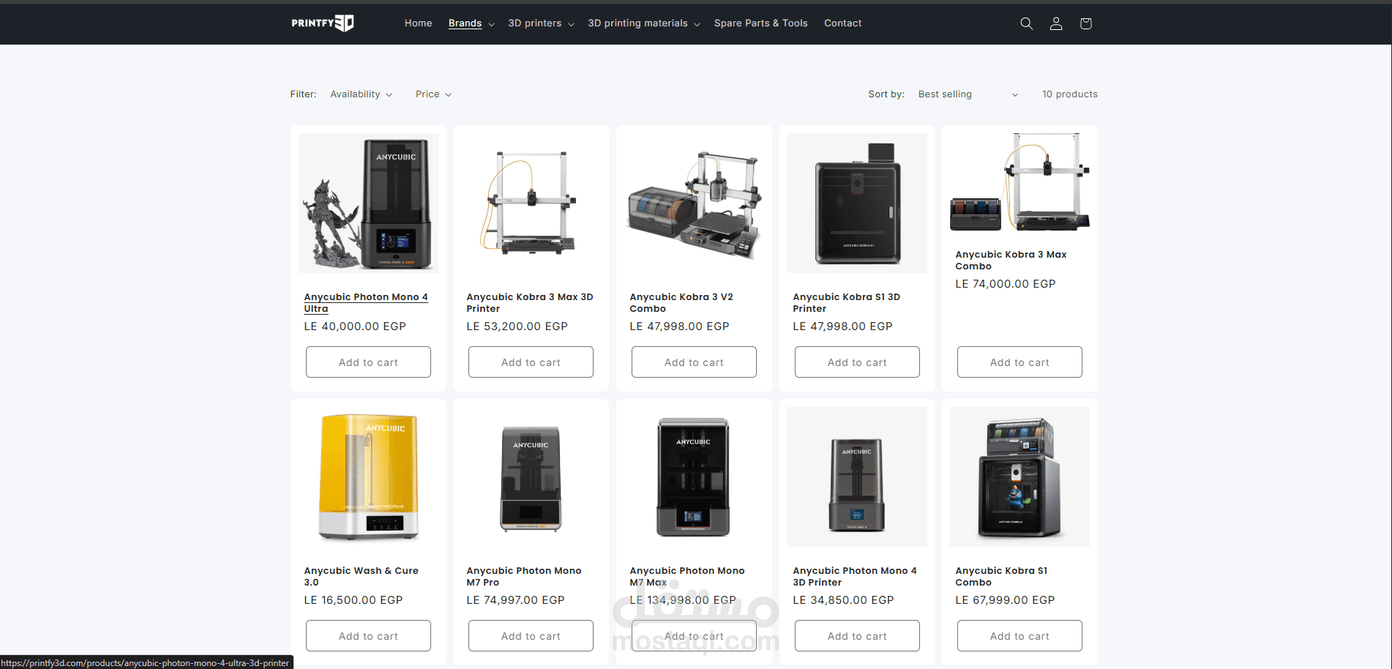Open Anycubic Kobra S1 3D Printer link
This screenshot has width=1392, height=669.
pyautogui.click(x=846, y=302)
